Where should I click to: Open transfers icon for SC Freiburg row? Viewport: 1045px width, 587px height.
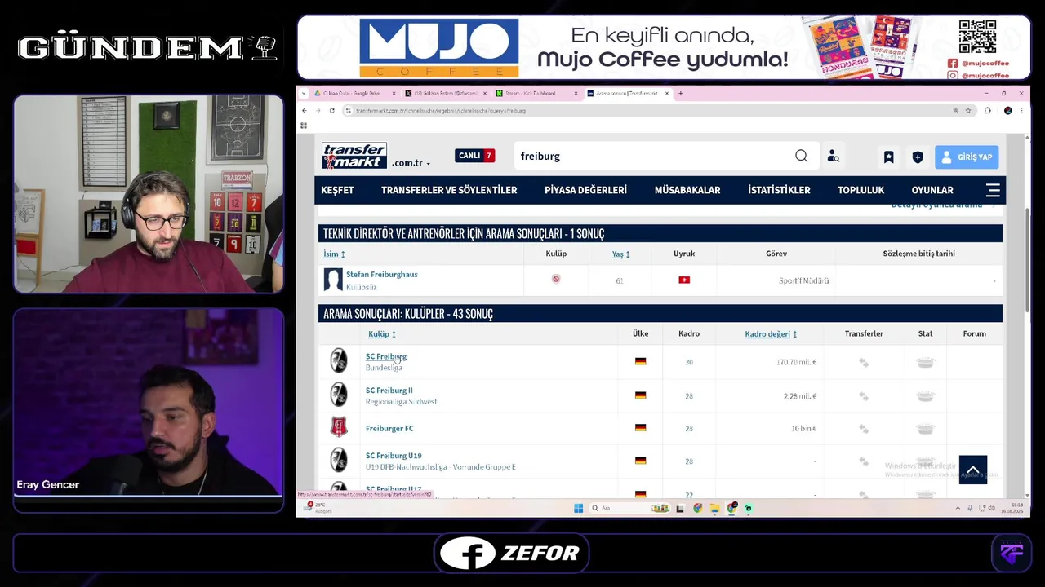click(x=864, y=362)
